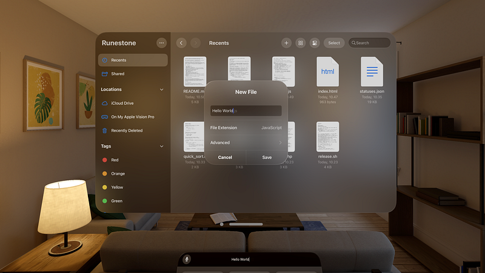Activate the microphone dictation icon
The image size is (485, 273).
187,259
